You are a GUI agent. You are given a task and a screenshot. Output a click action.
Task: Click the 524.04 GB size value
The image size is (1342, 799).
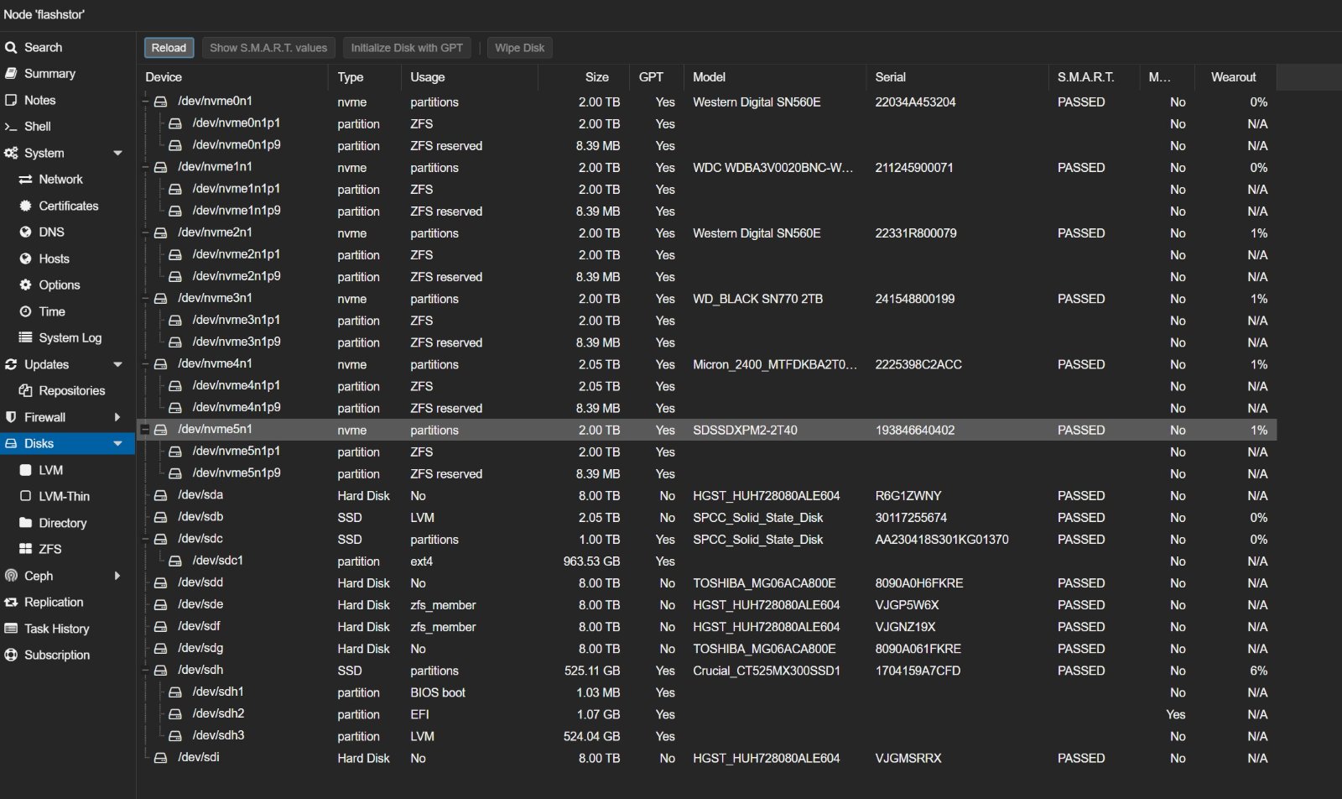(x=591, y=736)
